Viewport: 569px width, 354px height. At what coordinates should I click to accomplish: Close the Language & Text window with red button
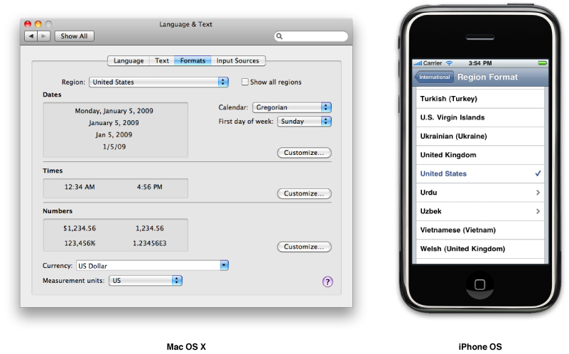(28, 24)
